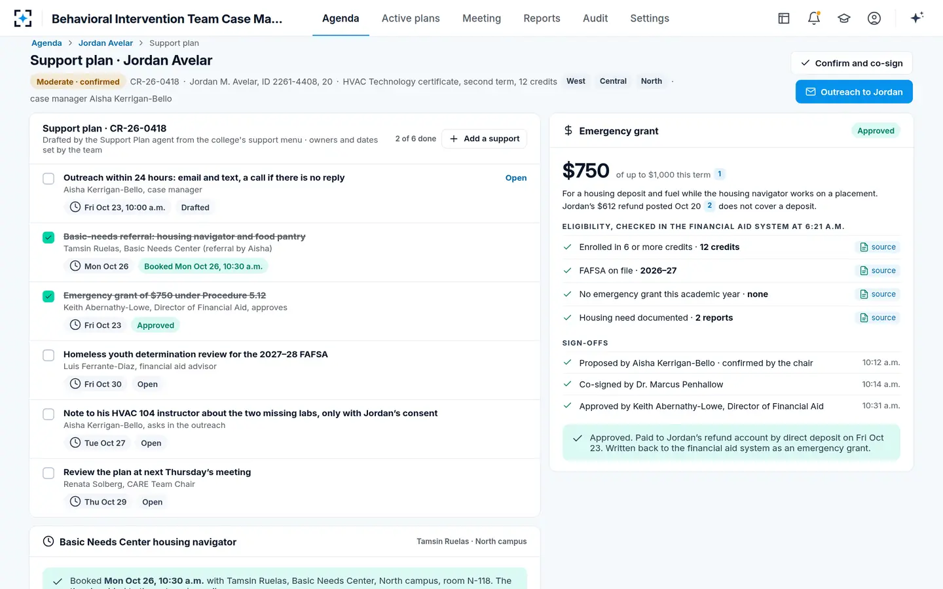Click the Approved badge on Emergency grant

876,131
